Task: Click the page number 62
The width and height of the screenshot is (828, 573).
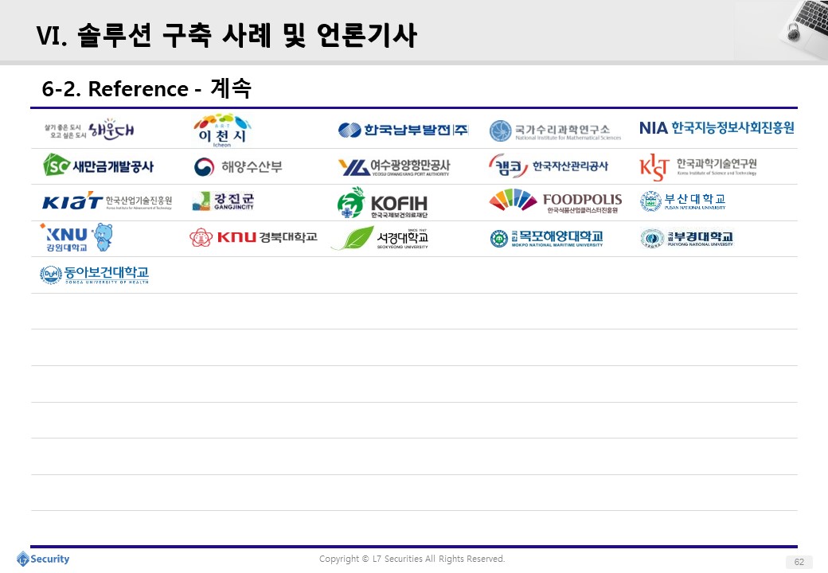Action: tap(799, 562)
